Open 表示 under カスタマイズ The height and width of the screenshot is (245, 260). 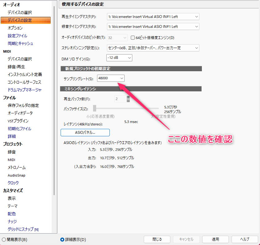click(x=12, y=198)
